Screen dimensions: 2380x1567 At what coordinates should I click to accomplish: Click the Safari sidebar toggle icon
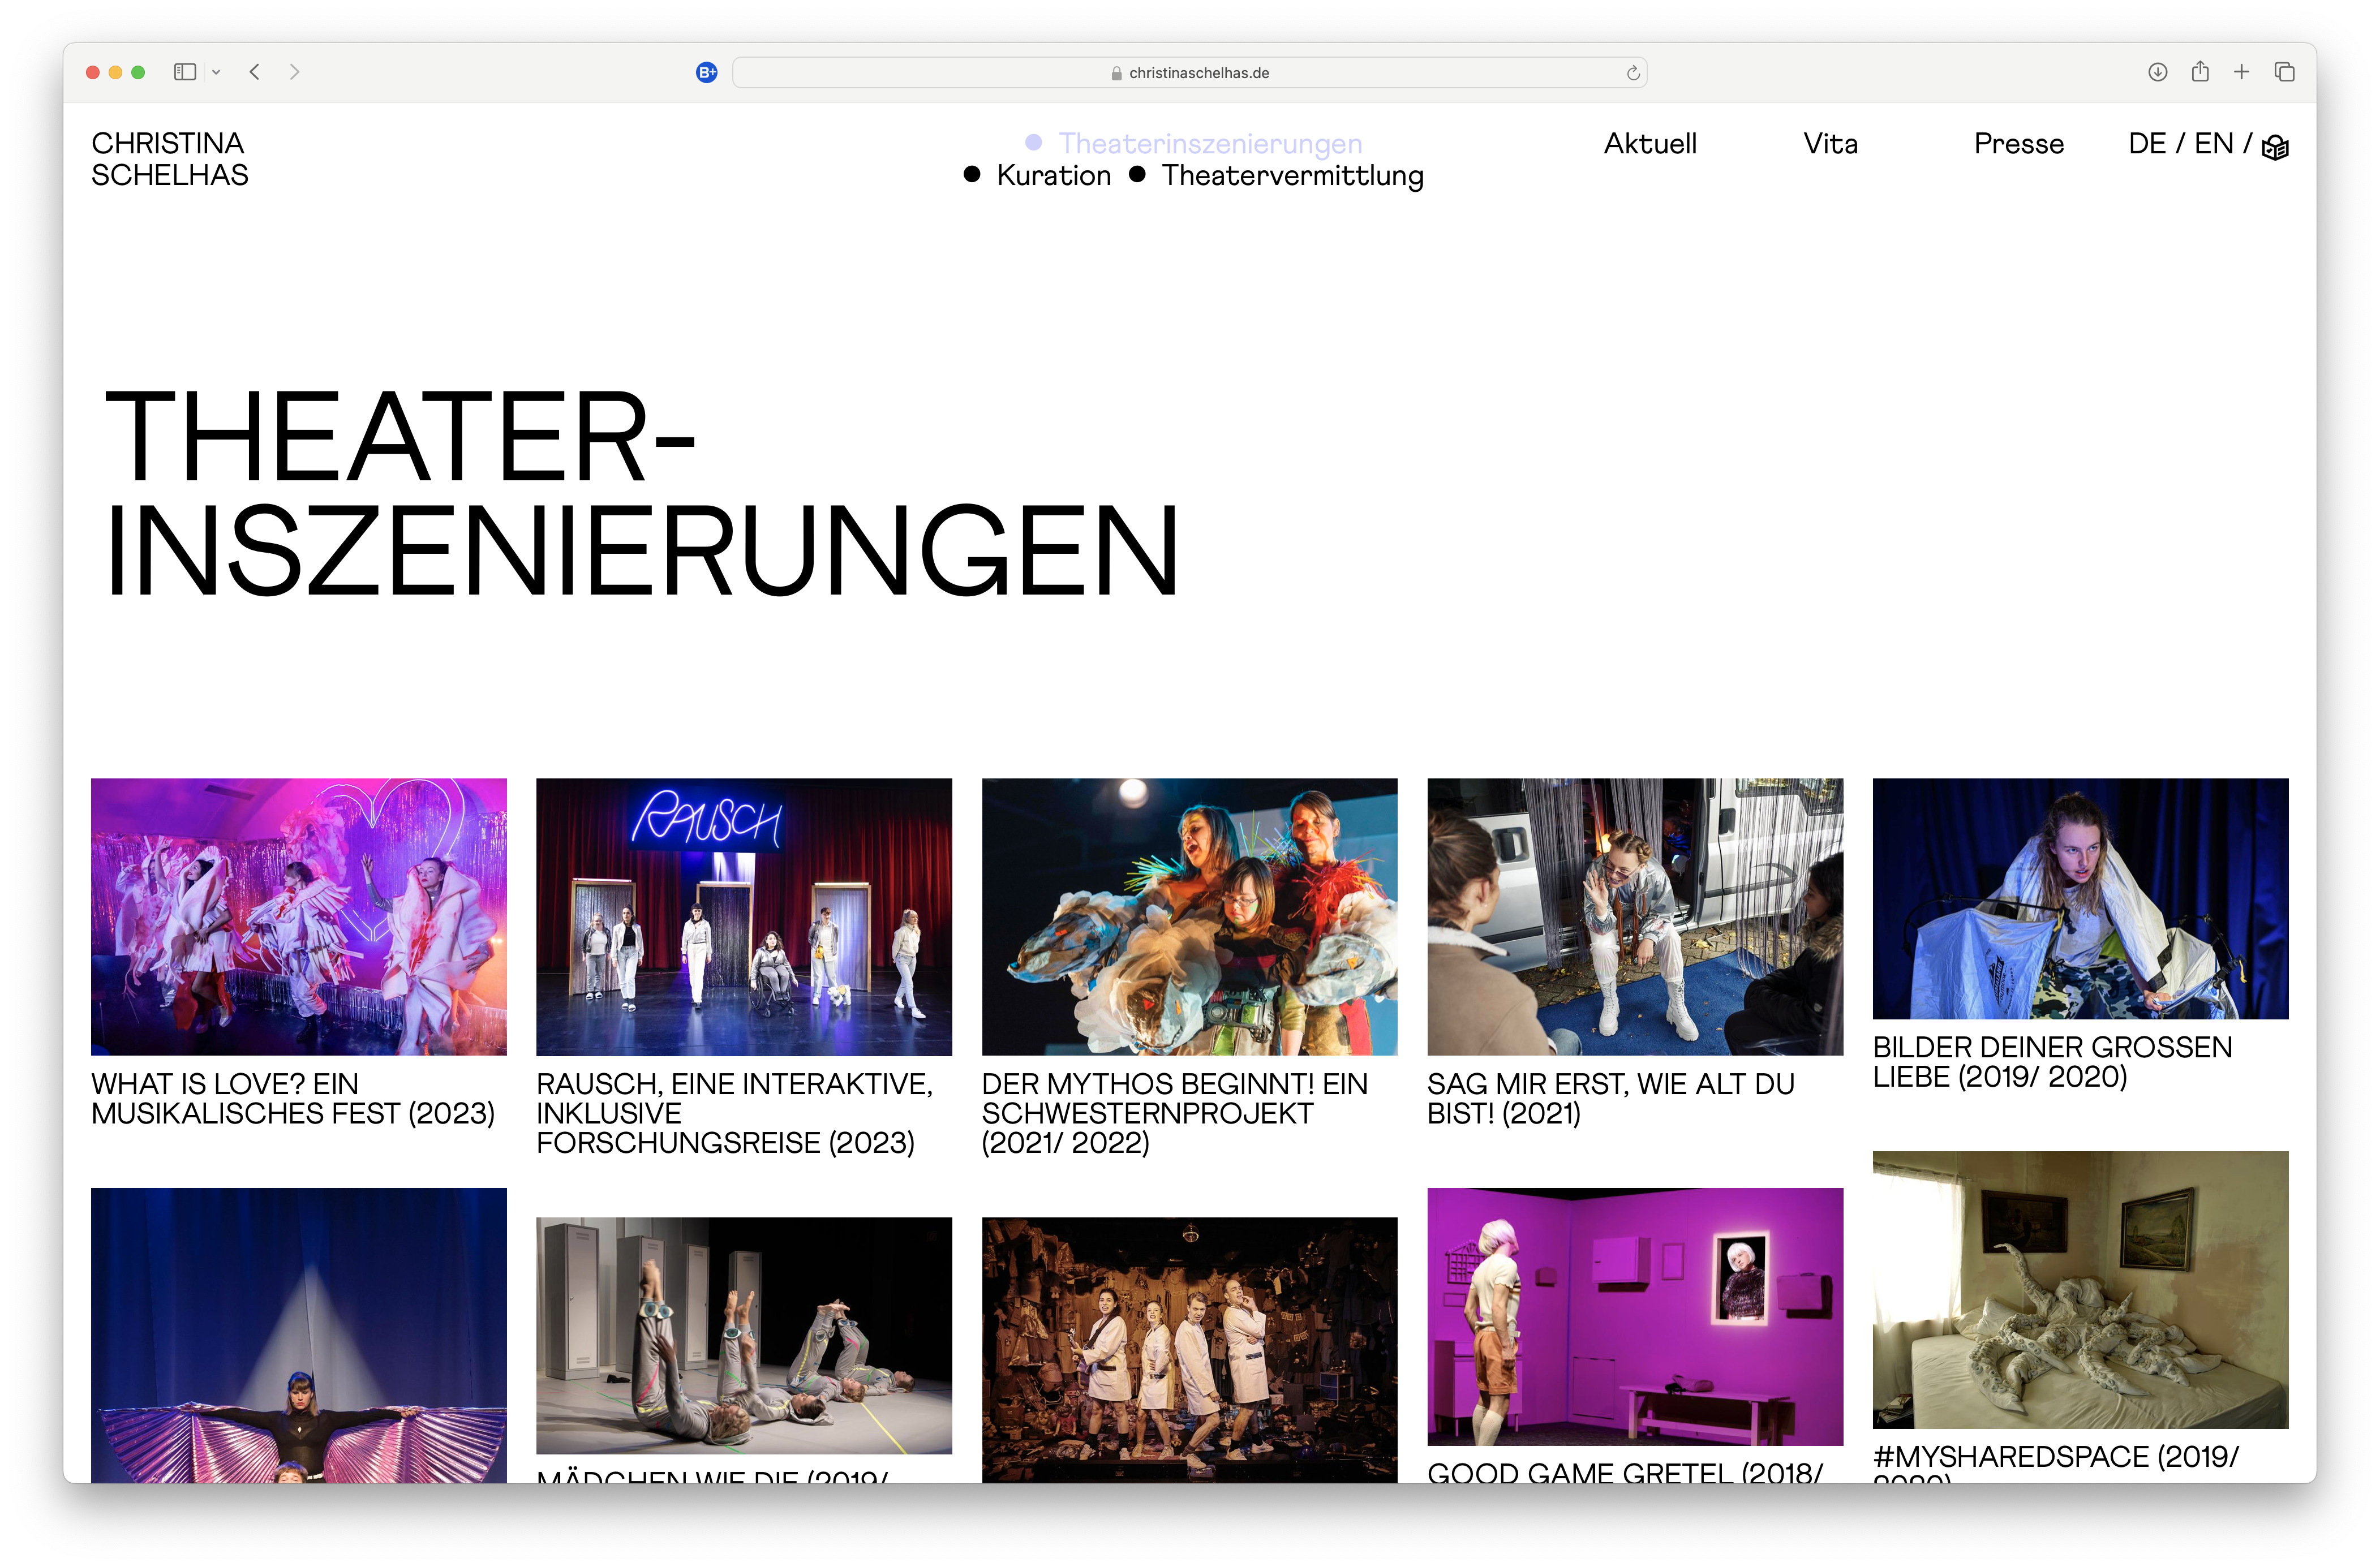(x=185, y=72)
